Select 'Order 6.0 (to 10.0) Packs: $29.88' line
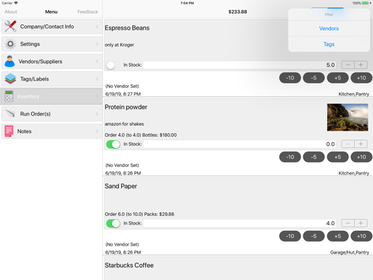This screenshot has height=280, width=373. (x=139, y=214)
